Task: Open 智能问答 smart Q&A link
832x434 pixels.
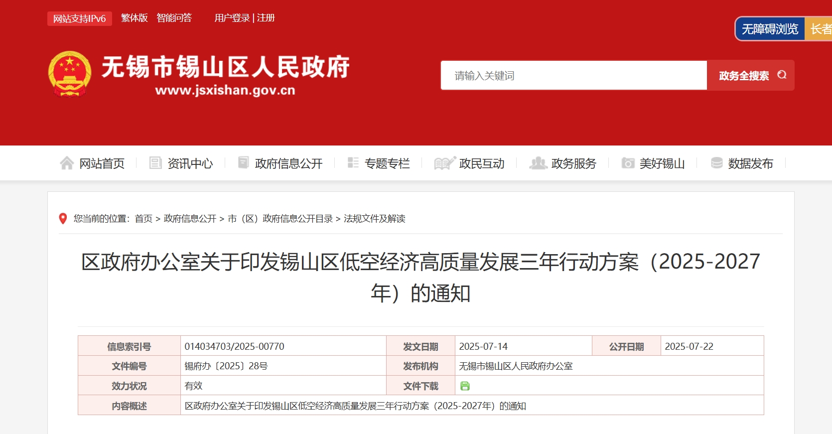Action: point(174,18)
